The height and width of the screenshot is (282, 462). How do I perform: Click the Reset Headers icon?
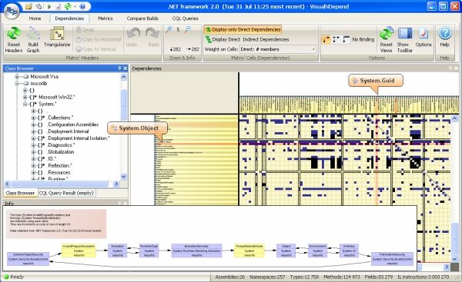point(14,34)
